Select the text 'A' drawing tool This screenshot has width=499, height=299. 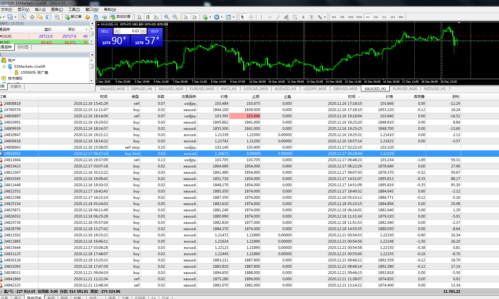click(303, 17)
